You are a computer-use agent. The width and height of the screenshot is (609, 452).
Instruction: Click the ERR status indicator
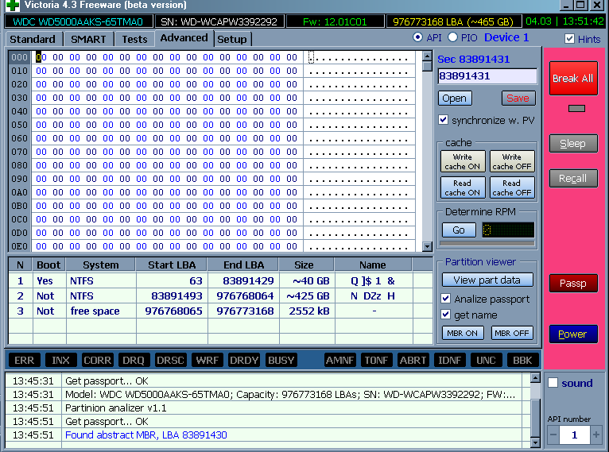click(24, 360)
